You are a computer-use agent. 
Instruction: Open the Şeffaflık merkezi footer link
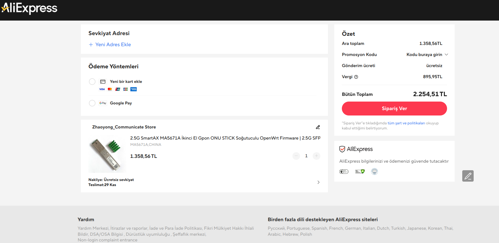pos(189,234)
